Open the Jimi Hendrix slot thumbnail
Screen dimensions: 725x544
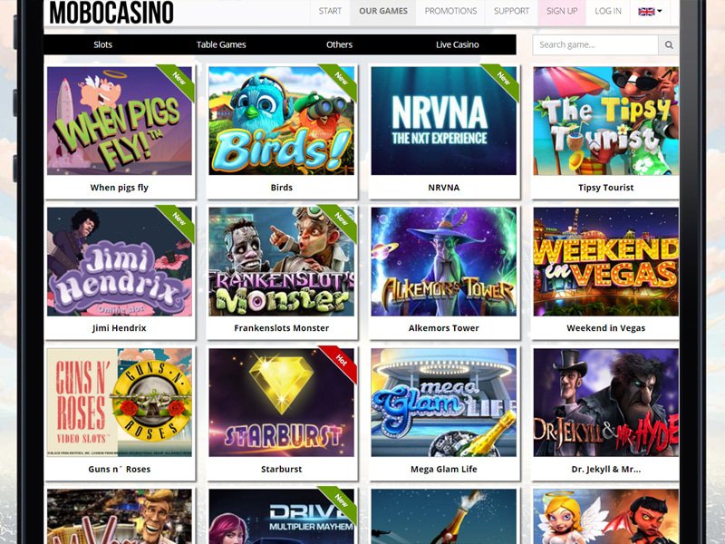(x=120, y=262)
